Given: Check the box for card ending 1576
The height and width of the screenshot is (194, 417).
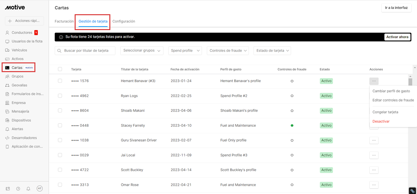Looking at the screenshot, I should pyautogui.click(x=60, y=81).
